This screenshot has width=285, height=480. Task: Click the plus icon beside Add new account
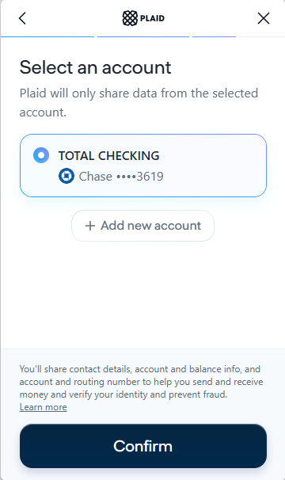90,226
